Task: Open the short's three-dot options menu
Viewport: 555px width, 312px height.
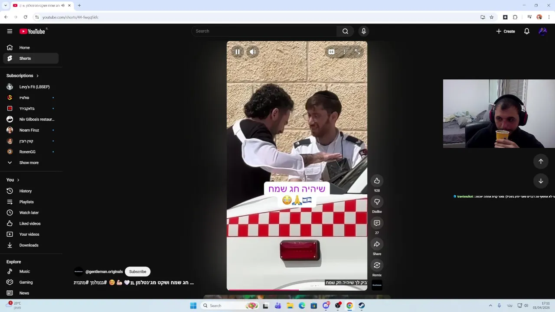Action: (344, 52)
